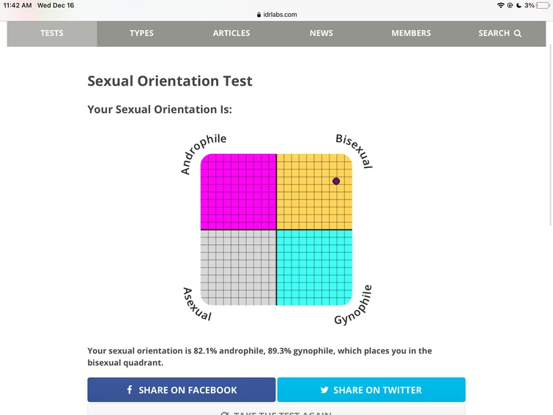553x415 pixels.
Task: Click the Twitter bird icon
Action: (x=323, y=390)
